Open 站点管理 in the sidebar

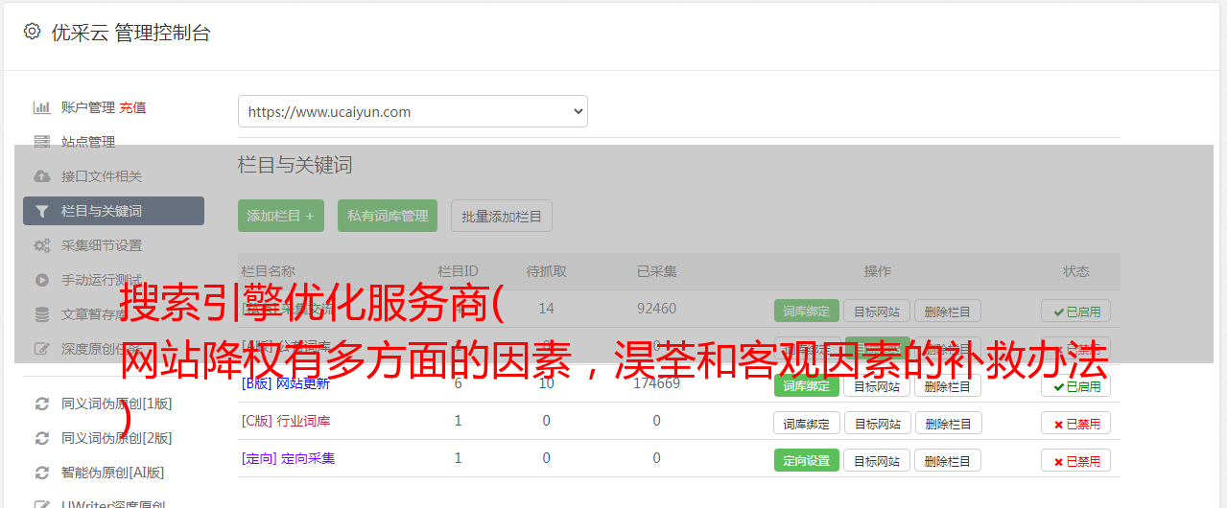(88, 142)
